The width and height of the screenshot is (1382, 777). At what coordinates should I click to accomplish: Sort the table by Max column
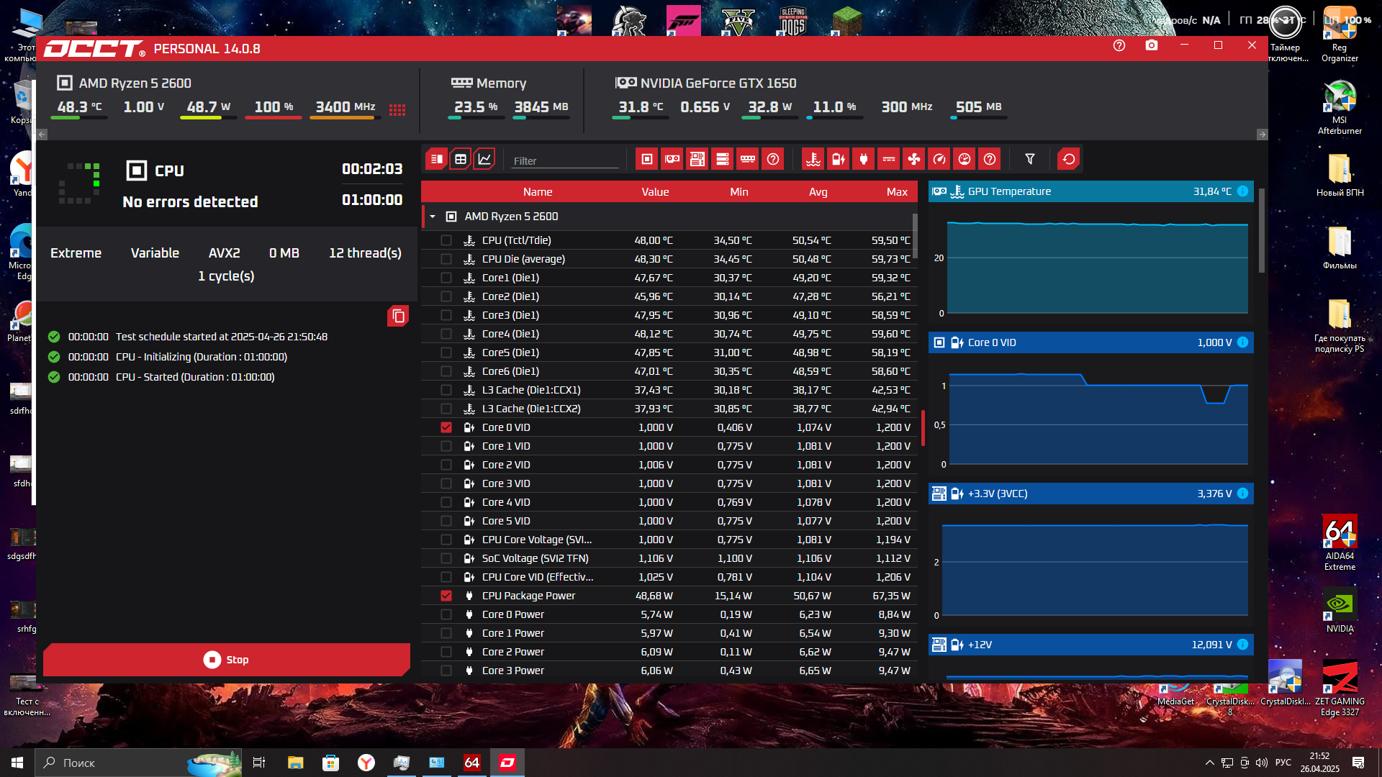(x=897, y=192)
